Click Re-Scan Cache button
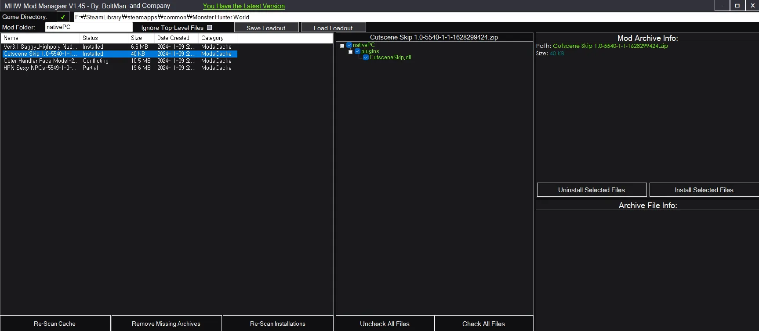Viewport: 759px width, 331px height. tap(55, 324)
